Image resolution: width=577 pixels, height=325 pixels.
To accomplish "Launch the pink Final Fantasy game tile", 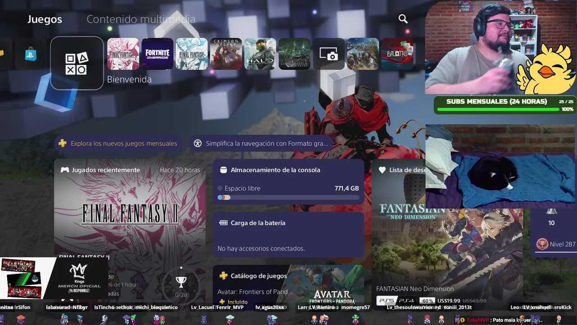I will coord(123,54).
